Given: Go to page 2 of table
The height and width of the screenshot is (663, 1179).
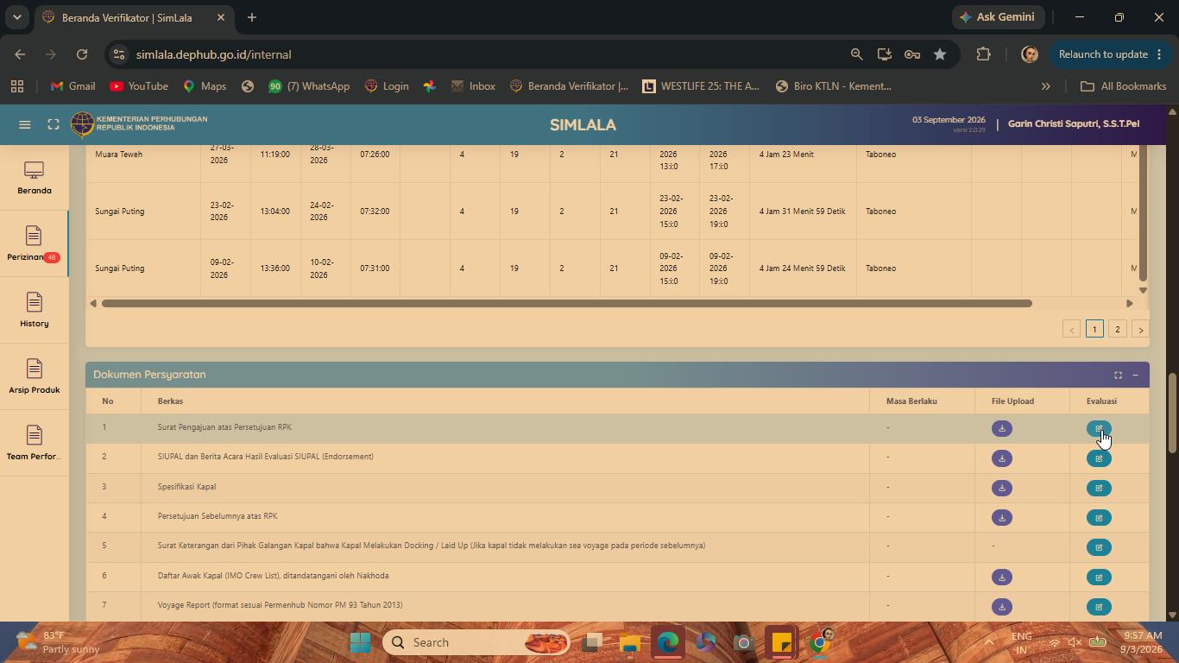Looking at the screenshot, I should (1118, 329).
